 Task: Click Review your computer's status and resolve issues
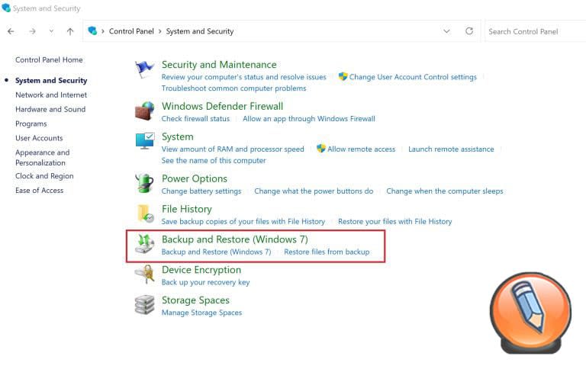tap(243, 77)
